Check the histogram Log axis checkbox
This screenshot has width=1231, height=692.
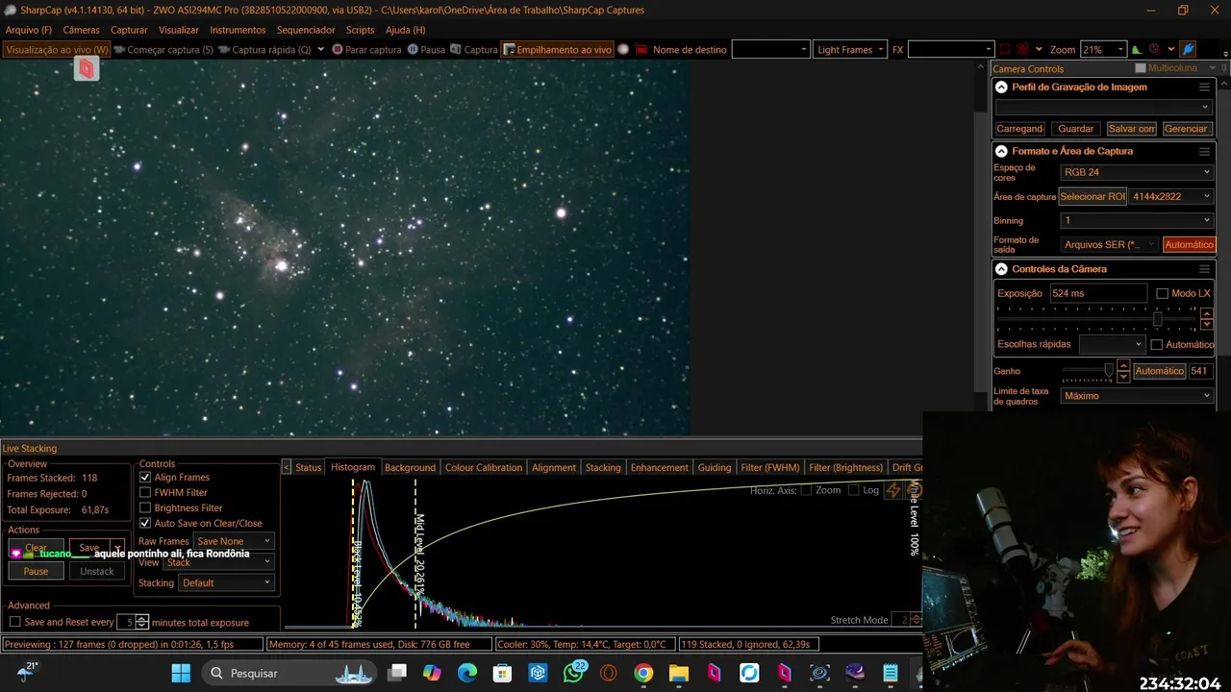(854, 490)
